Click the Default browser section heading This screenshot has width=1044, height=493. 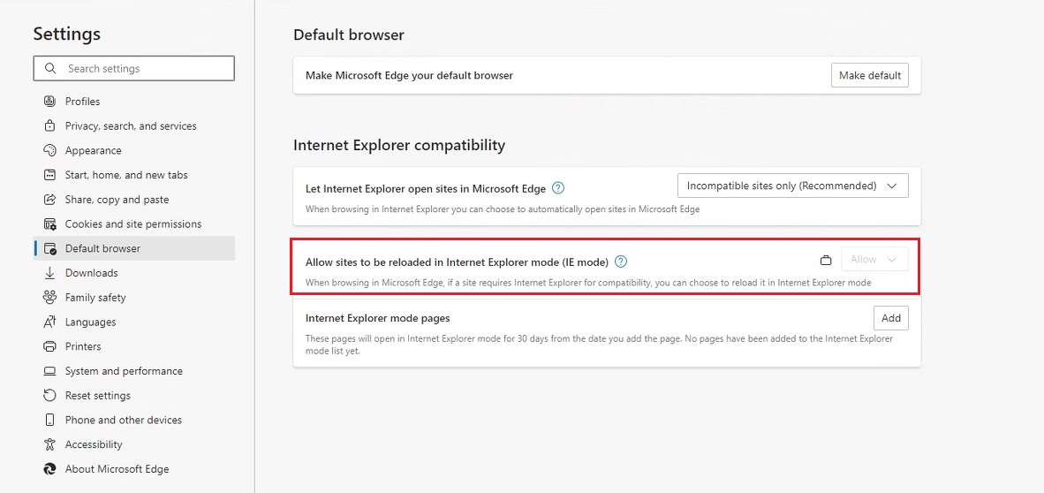pyautogui.click(x=349, y=34)
